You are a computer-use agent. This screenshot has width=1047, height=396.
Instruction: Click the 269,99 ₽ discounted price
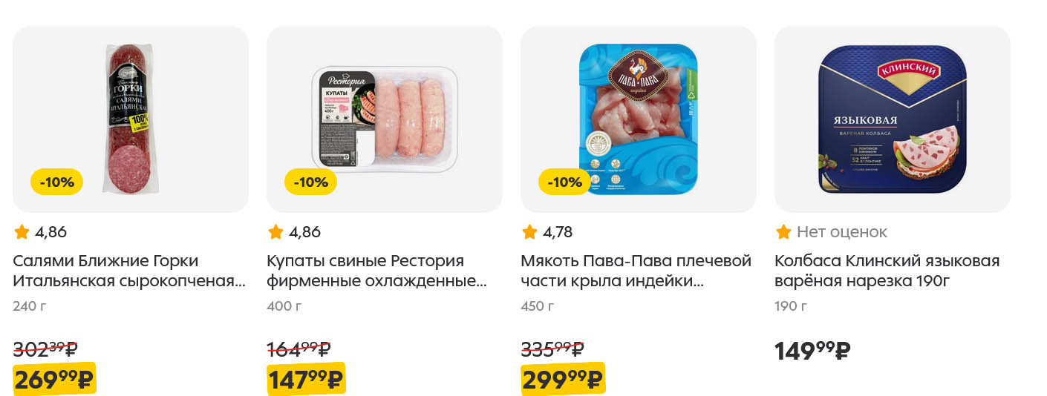[x=55, y=379]
